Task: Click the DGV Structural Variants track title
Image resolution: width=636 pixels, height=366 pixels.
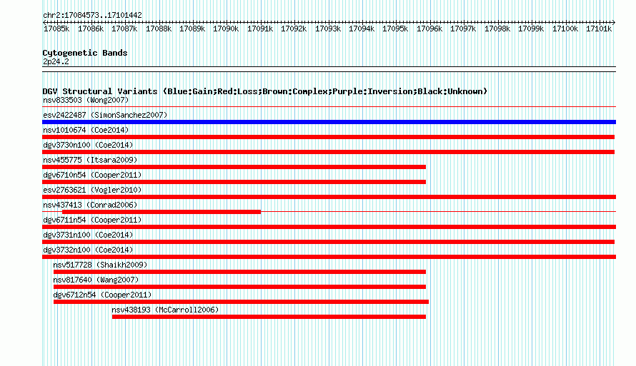Action: click(x=265, y=91)
